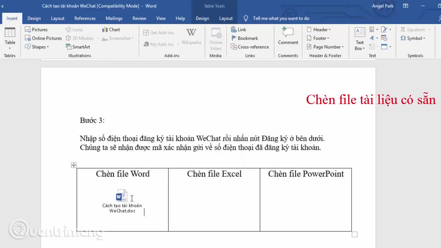Click inside the empty cell under Chèn file Excel
Image resolution: width=441 pixels, height=248 pixels.
click(214, 205)
